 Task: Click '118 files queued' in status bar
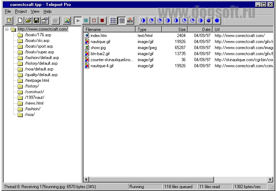click(x=180, y=187)
